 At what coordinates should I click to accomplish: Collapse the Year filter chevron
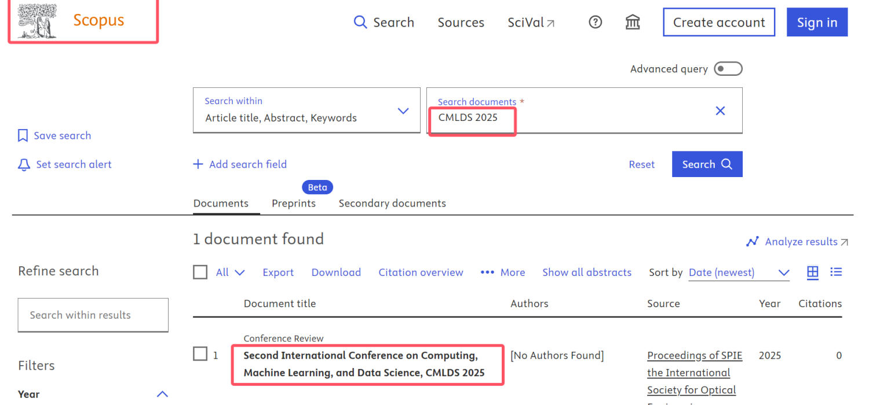[x=163, y=394]
